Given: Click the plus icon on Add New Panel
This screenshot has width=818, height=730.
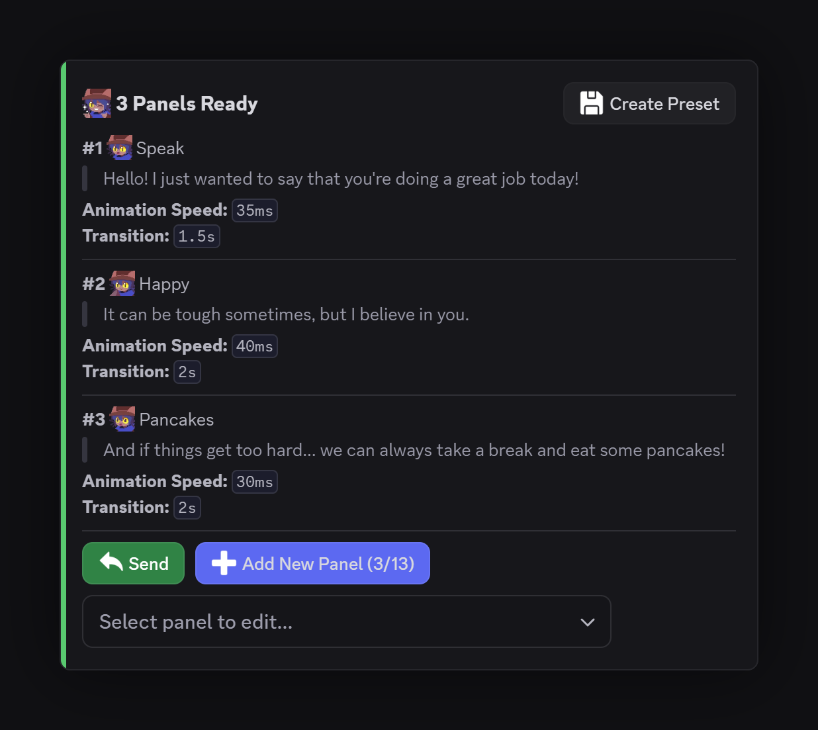Looking at the screenshot, I should (224, 563).
